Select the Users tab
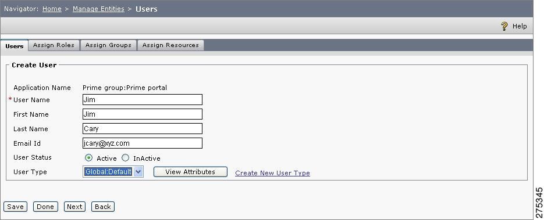Viewport: 544px width, 220px height. [14, 46]
